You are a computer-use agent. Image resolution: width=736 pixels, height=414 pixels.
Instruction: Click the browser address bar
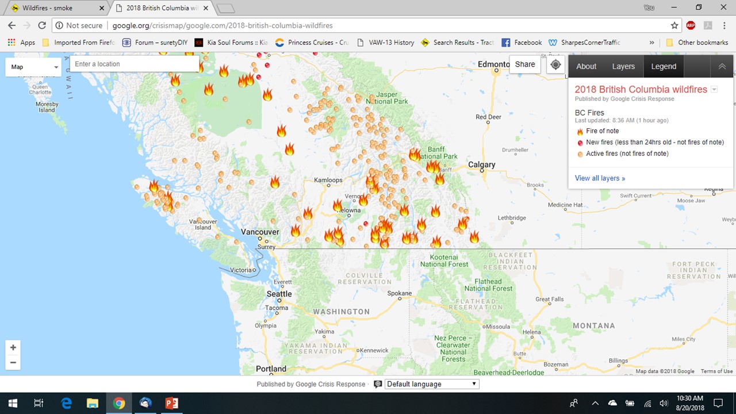(368, 25)
